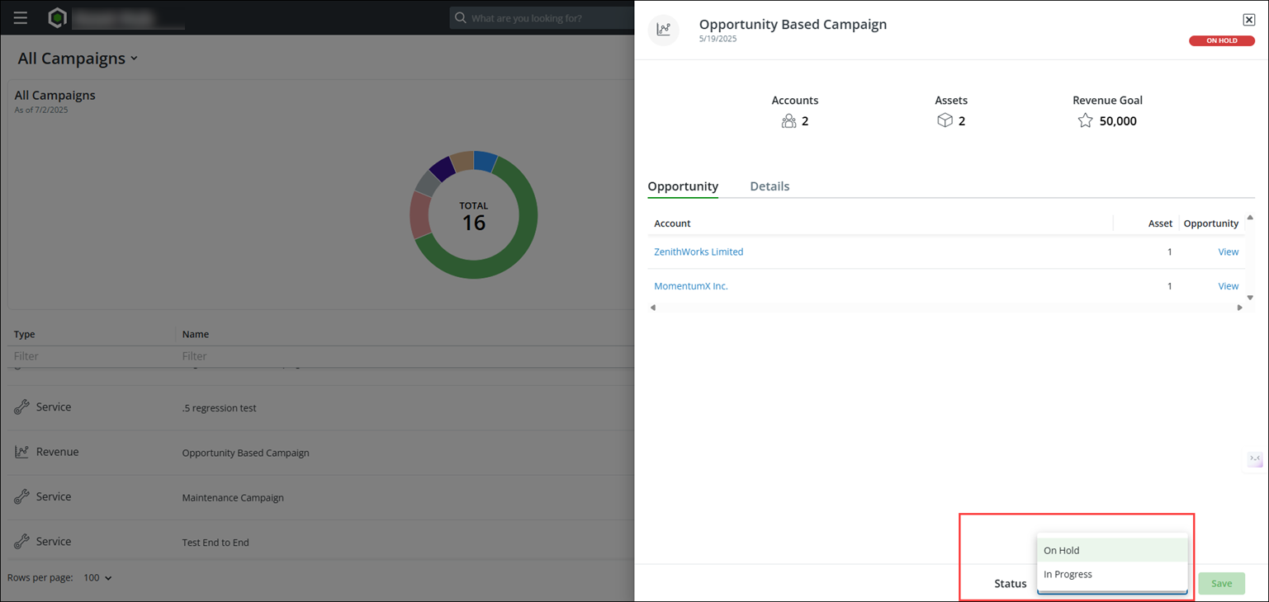The width and height of the screenshot is (1269, 602).
Task: Click the search magnifier icon
Action: click(461, 17)
